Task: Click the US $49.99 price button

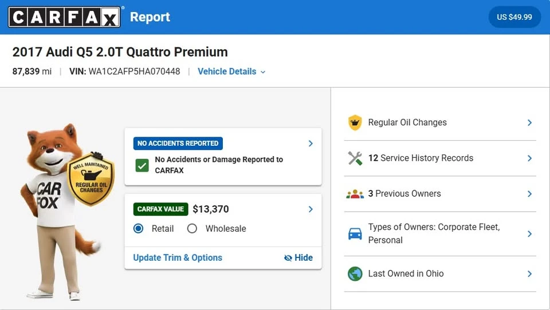Action: (x=514, y=17)
